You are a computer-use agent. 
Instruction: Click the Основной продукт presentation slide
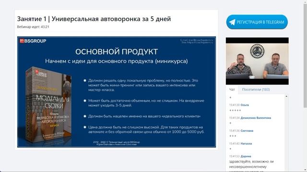point(117,92)
